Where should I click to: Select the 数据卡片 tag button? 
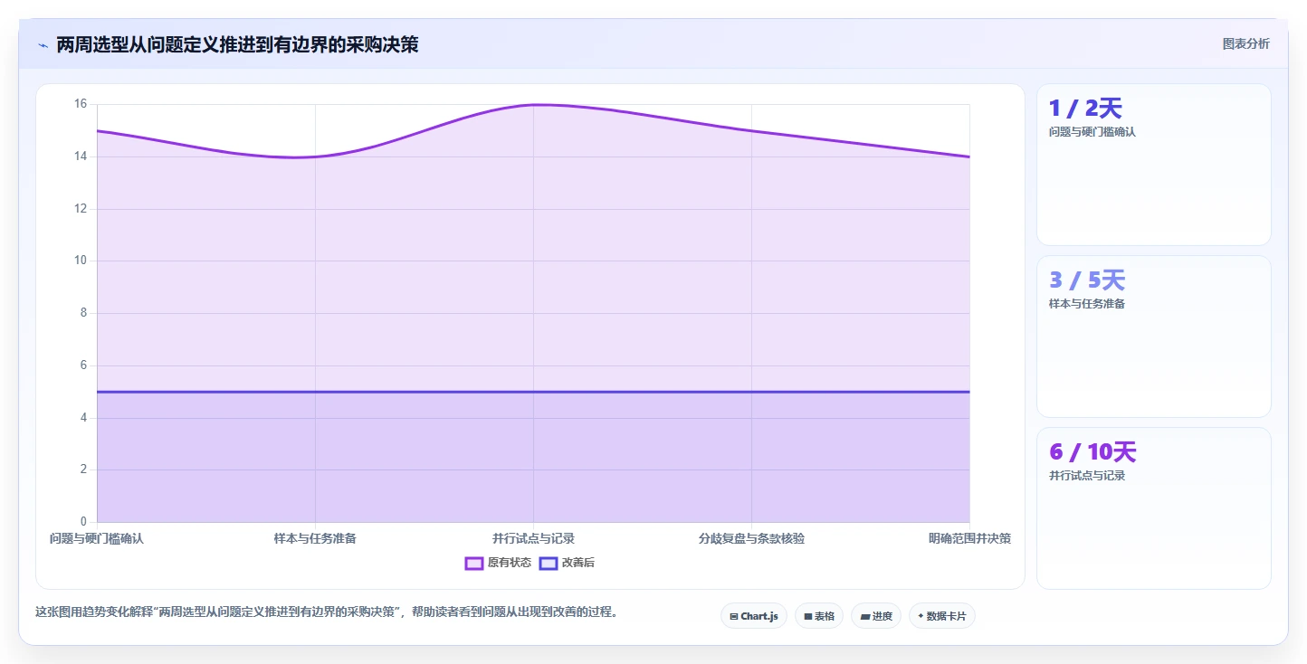click(x=942, y=616)
